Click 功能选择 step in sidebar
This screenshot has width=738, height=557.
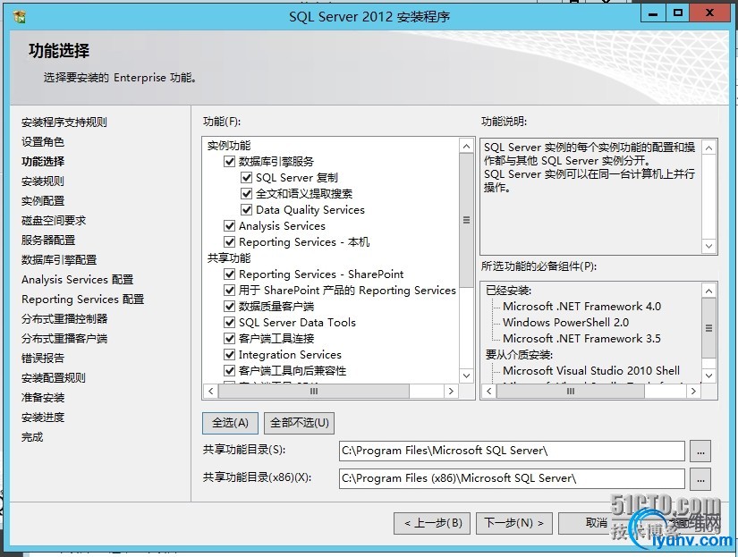pyautogui.click(x=43, y=162)
